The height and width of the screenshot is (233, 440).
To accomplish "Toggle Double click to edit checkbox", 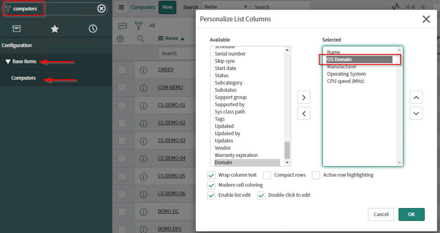I will [261, 196].
